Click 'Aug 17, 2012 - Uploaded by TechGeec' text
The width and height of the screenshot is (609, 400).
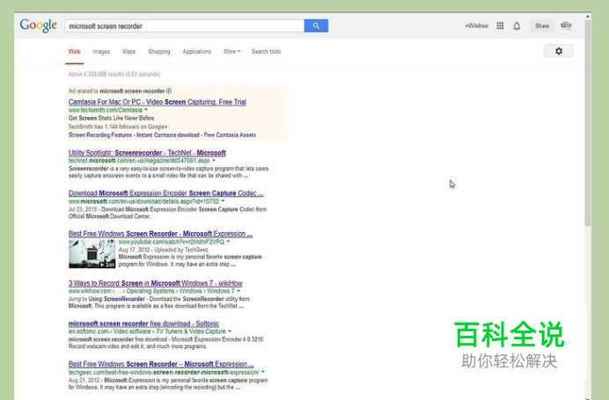pos(164,250)
